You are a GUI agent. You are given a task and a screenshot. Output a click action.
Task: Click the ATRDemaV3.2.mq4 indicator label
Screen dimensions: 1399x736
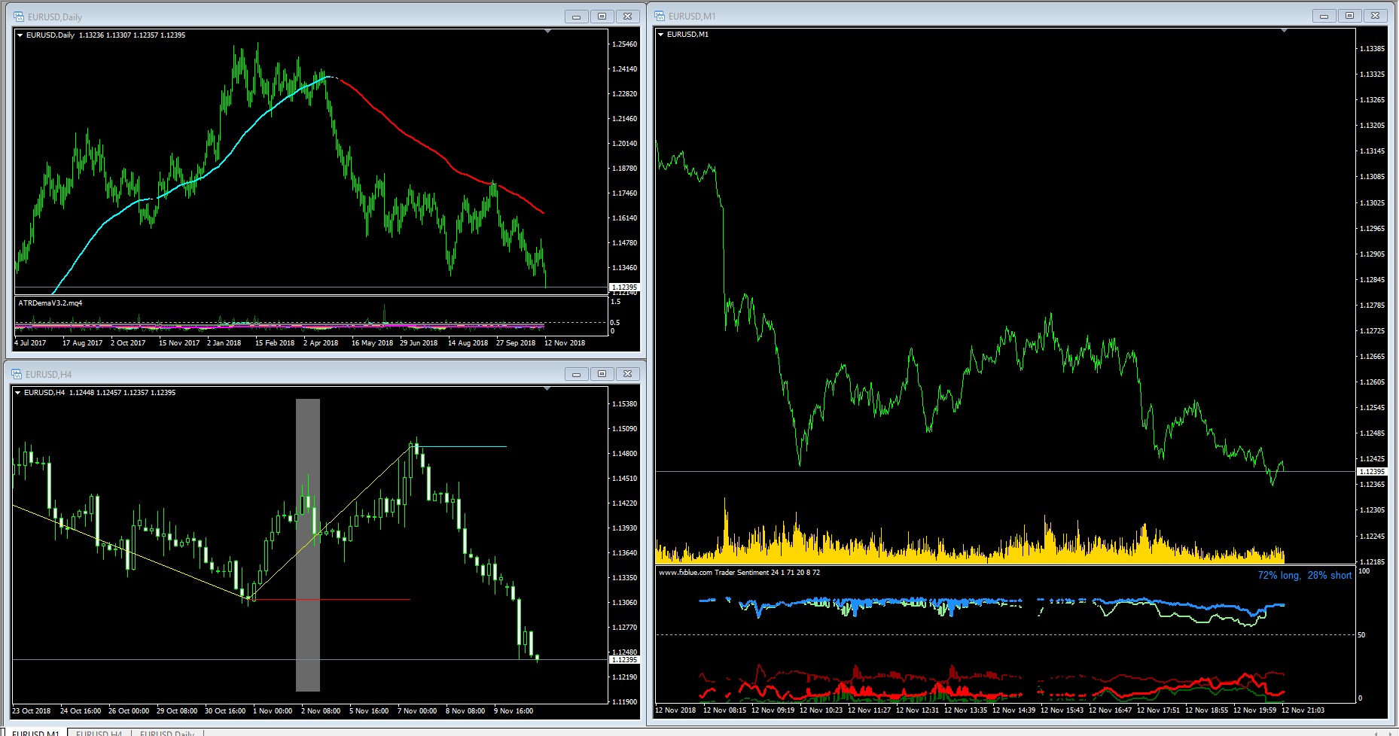tap(50, 303)
